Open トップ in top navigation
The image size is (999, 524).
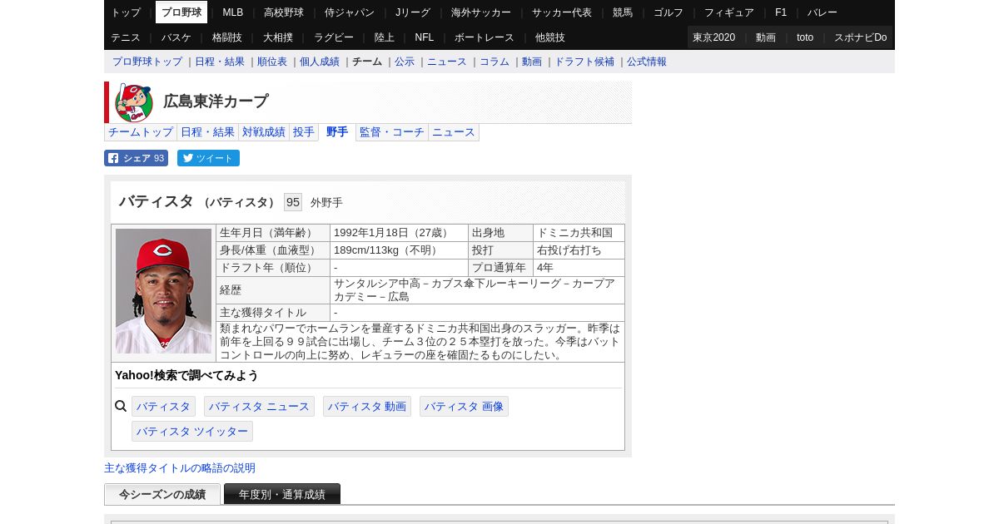[126, 12]
